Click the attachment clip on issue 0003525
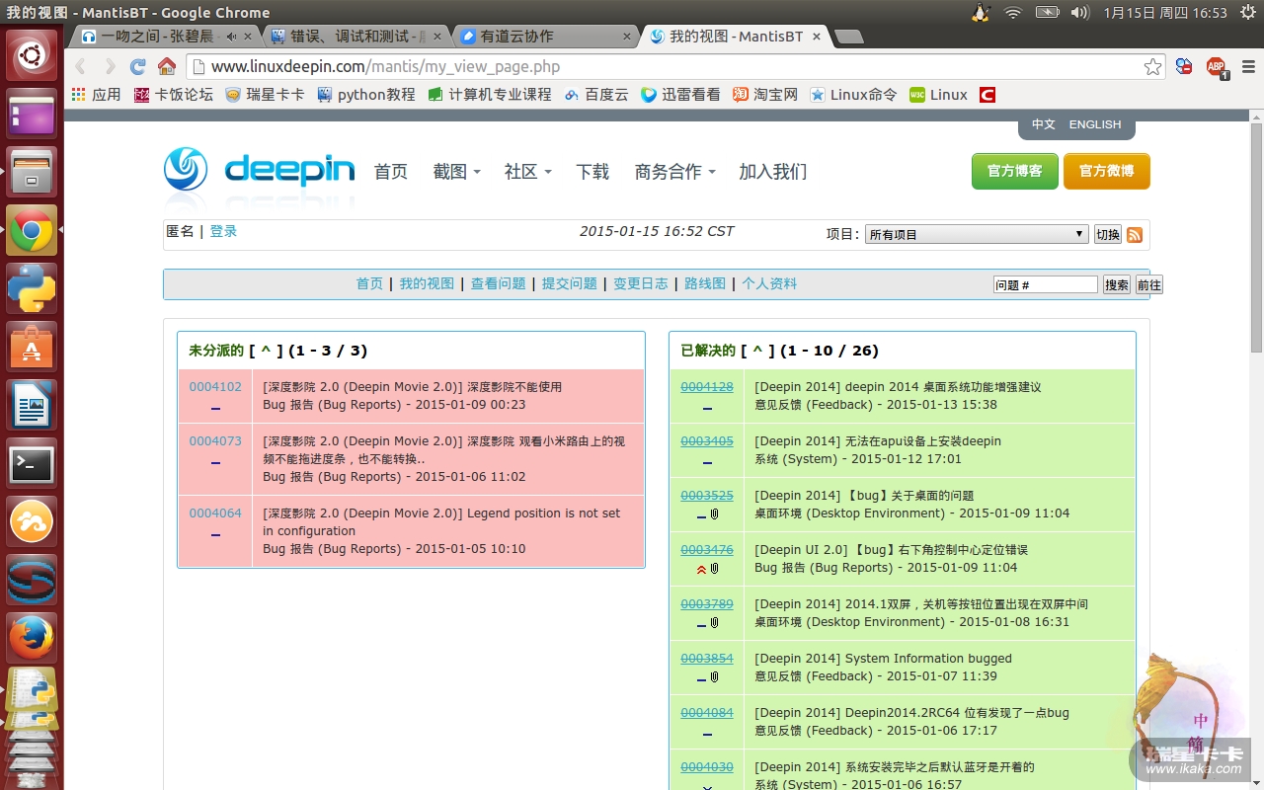 coord(714,514)
